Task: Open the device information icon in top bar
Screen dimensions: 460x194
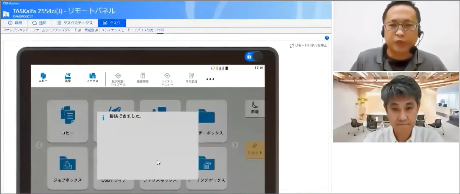Action: coord(142,78)
